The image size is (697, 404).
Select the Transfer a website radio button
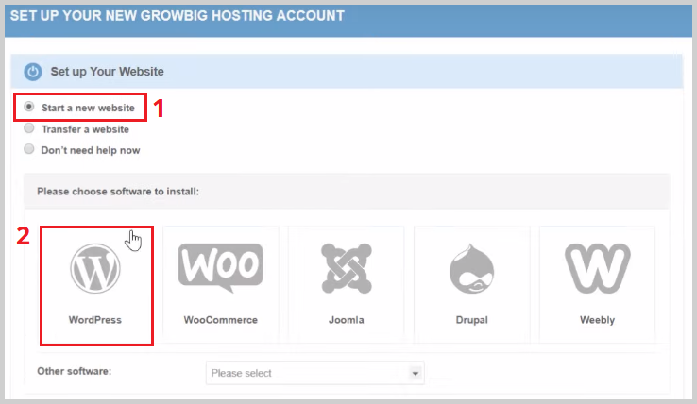point(29,128)
